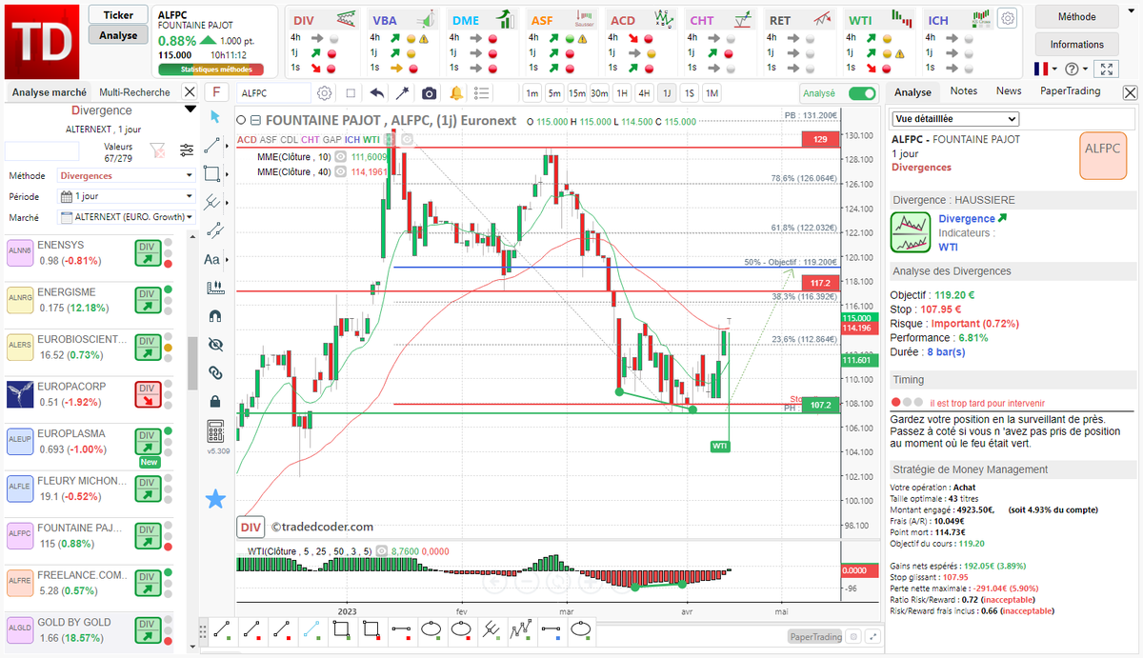Select the EUROPACORP row in list
Screen dimensions: 1143x658
pyautogui.click(x=91, y=394)
